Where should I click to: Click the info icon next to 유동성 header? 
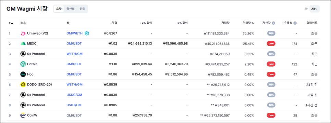(x=295, y=23)
